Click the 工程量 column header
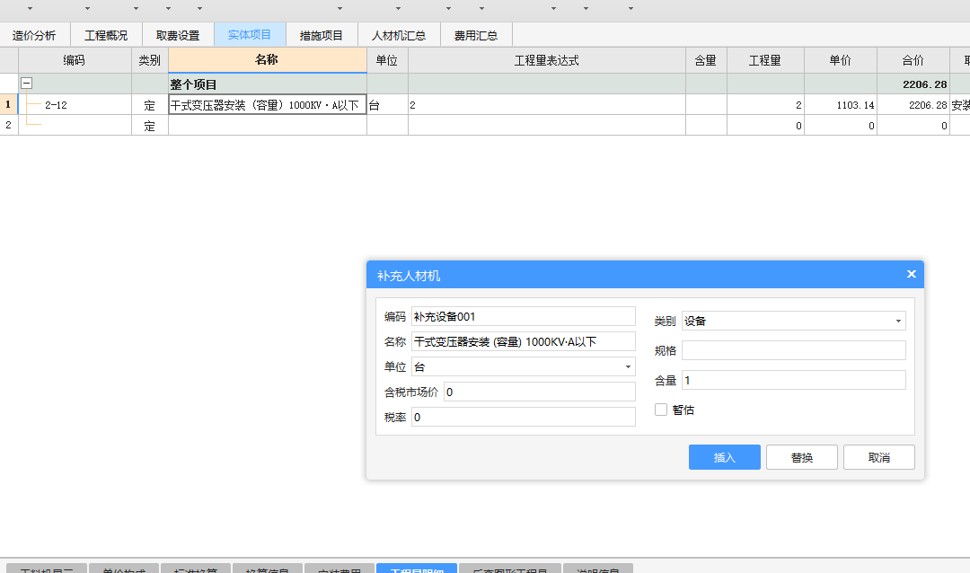The width and height of the screenshot is (970, 573). pyautogui.click(x=765, y=60)
